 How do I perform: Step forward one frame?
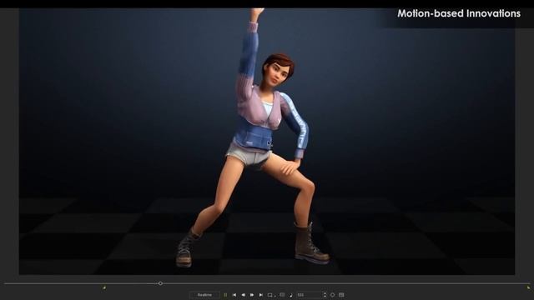(252, 295)
